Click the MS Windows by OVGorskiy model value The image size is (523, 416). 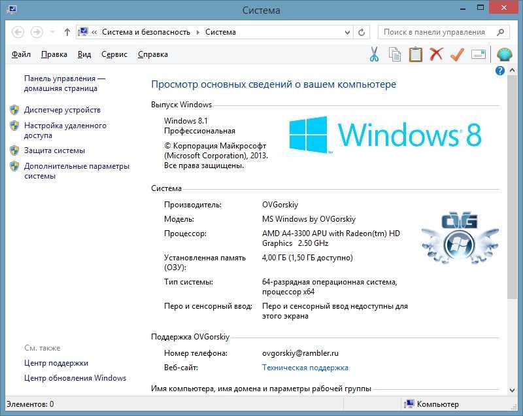click(x=309, y=219)
